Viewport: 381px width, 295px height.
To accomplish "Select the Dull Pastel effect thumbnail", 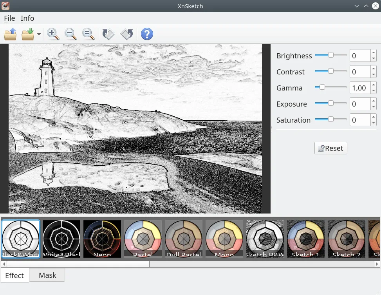I will pos(184,239).
